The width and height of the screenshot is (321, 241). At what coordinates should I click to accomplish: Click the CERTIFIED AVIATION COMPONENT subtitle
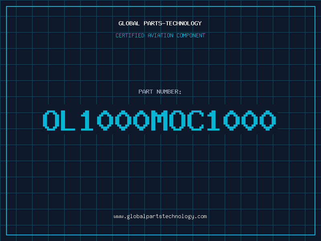click(x=160, y=35)
